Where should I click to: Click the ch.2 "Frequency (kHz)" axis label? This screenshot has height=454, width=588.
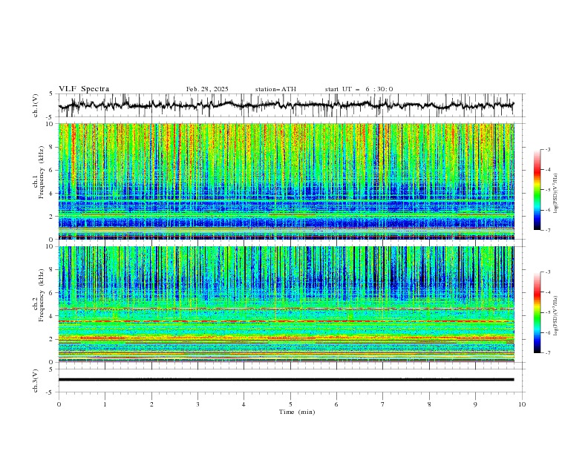click(x=42, y=295)
